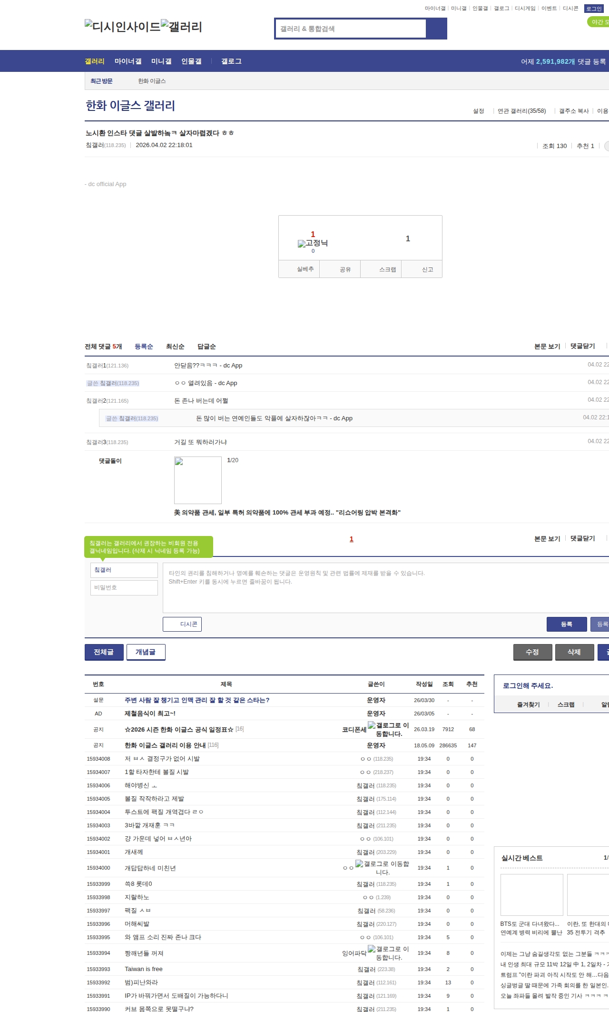
Task: Click the DCInside logo image
Action: (122, 26)
